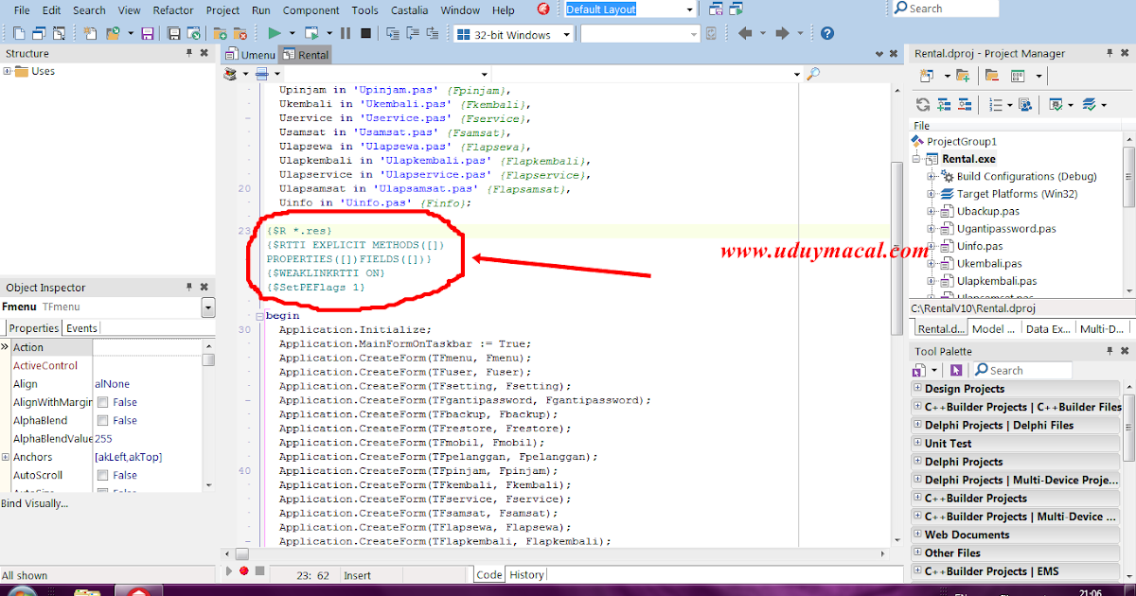Expand Build Configurations (Debug) node
This screenshot has width=1136, height=596.
pyautogui.click(x=932, y=176)
